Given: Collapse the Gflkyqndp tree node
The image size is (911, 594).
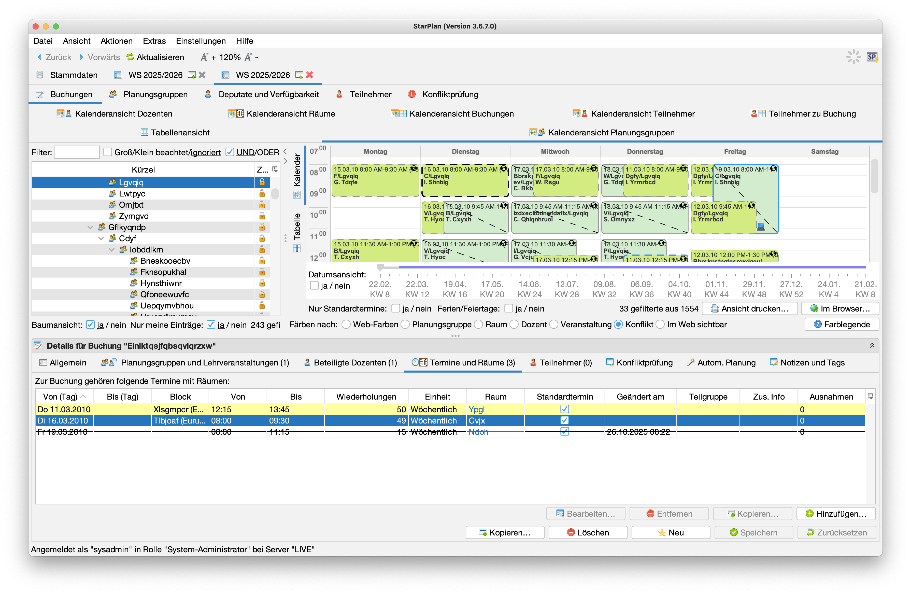Looking at the screenshot, I should 90,227.
